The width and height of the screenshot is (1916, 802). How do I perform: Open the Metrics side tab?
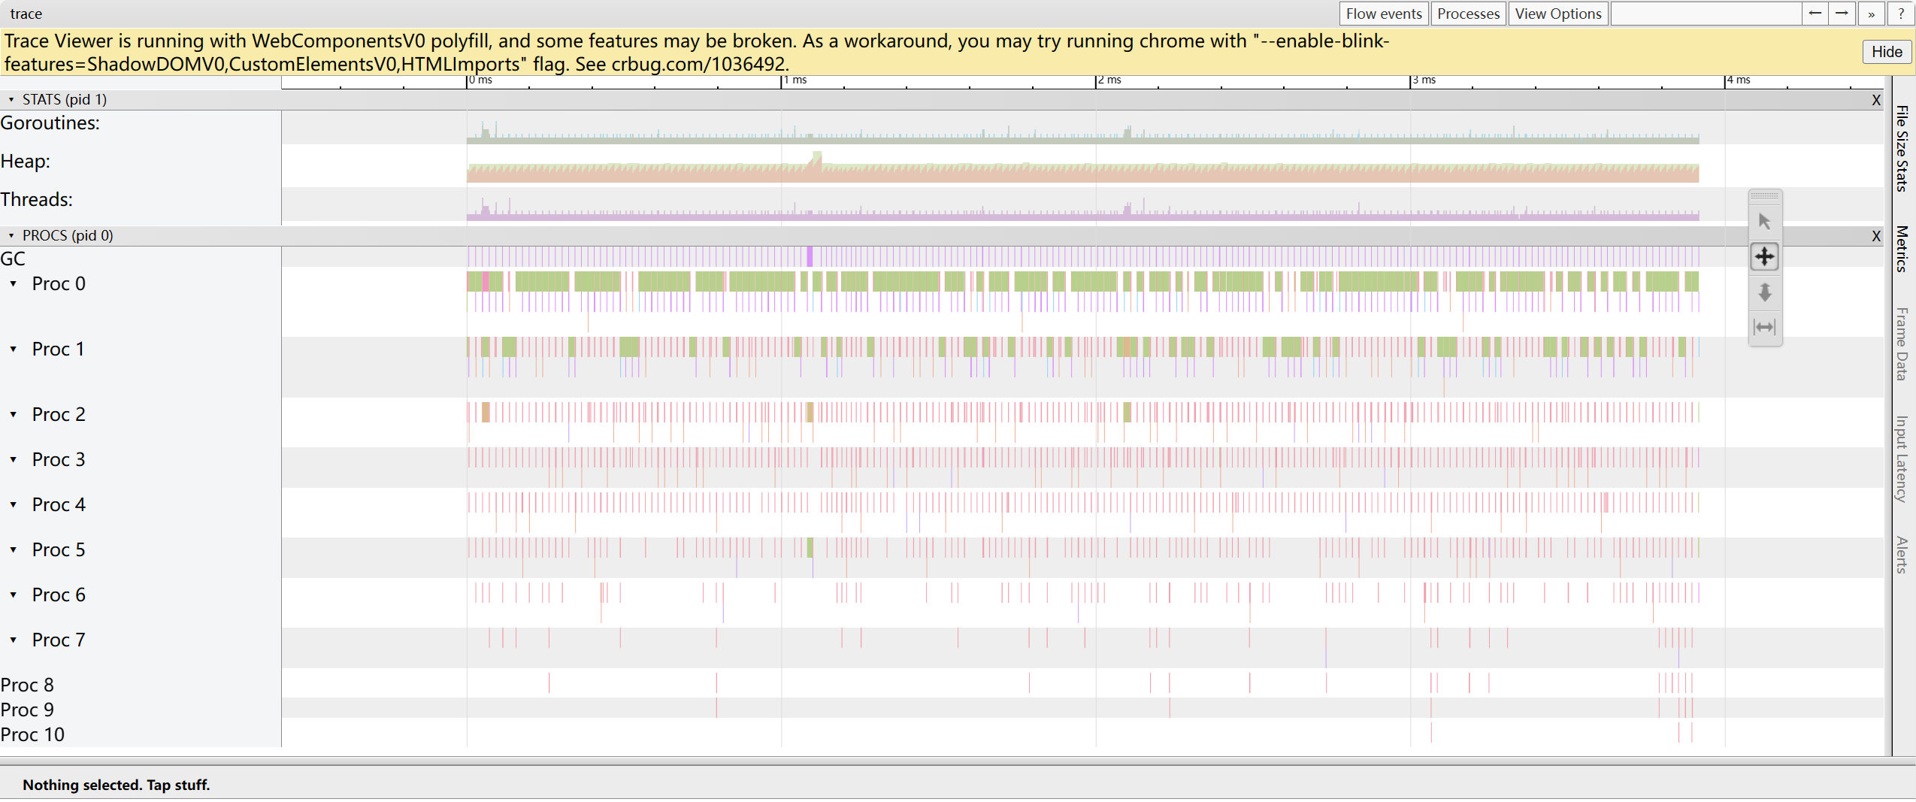tap(1901, 248)
